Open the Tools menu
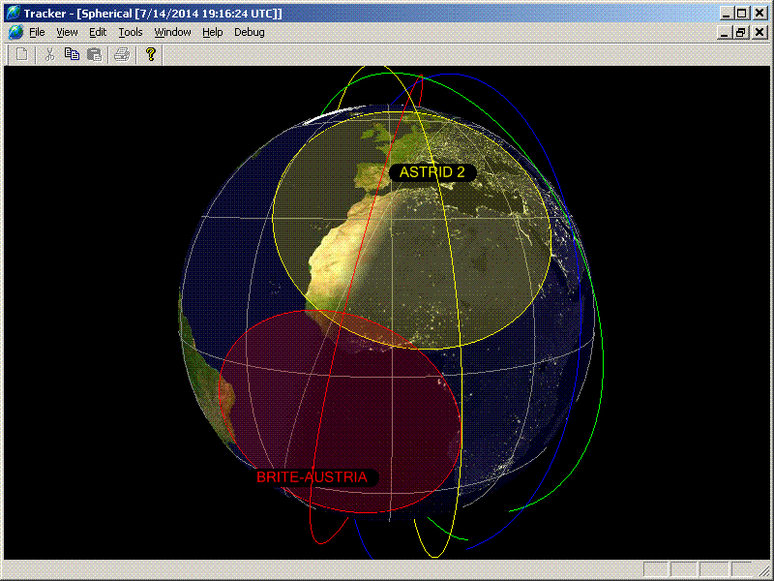 [x=131, y=33]
